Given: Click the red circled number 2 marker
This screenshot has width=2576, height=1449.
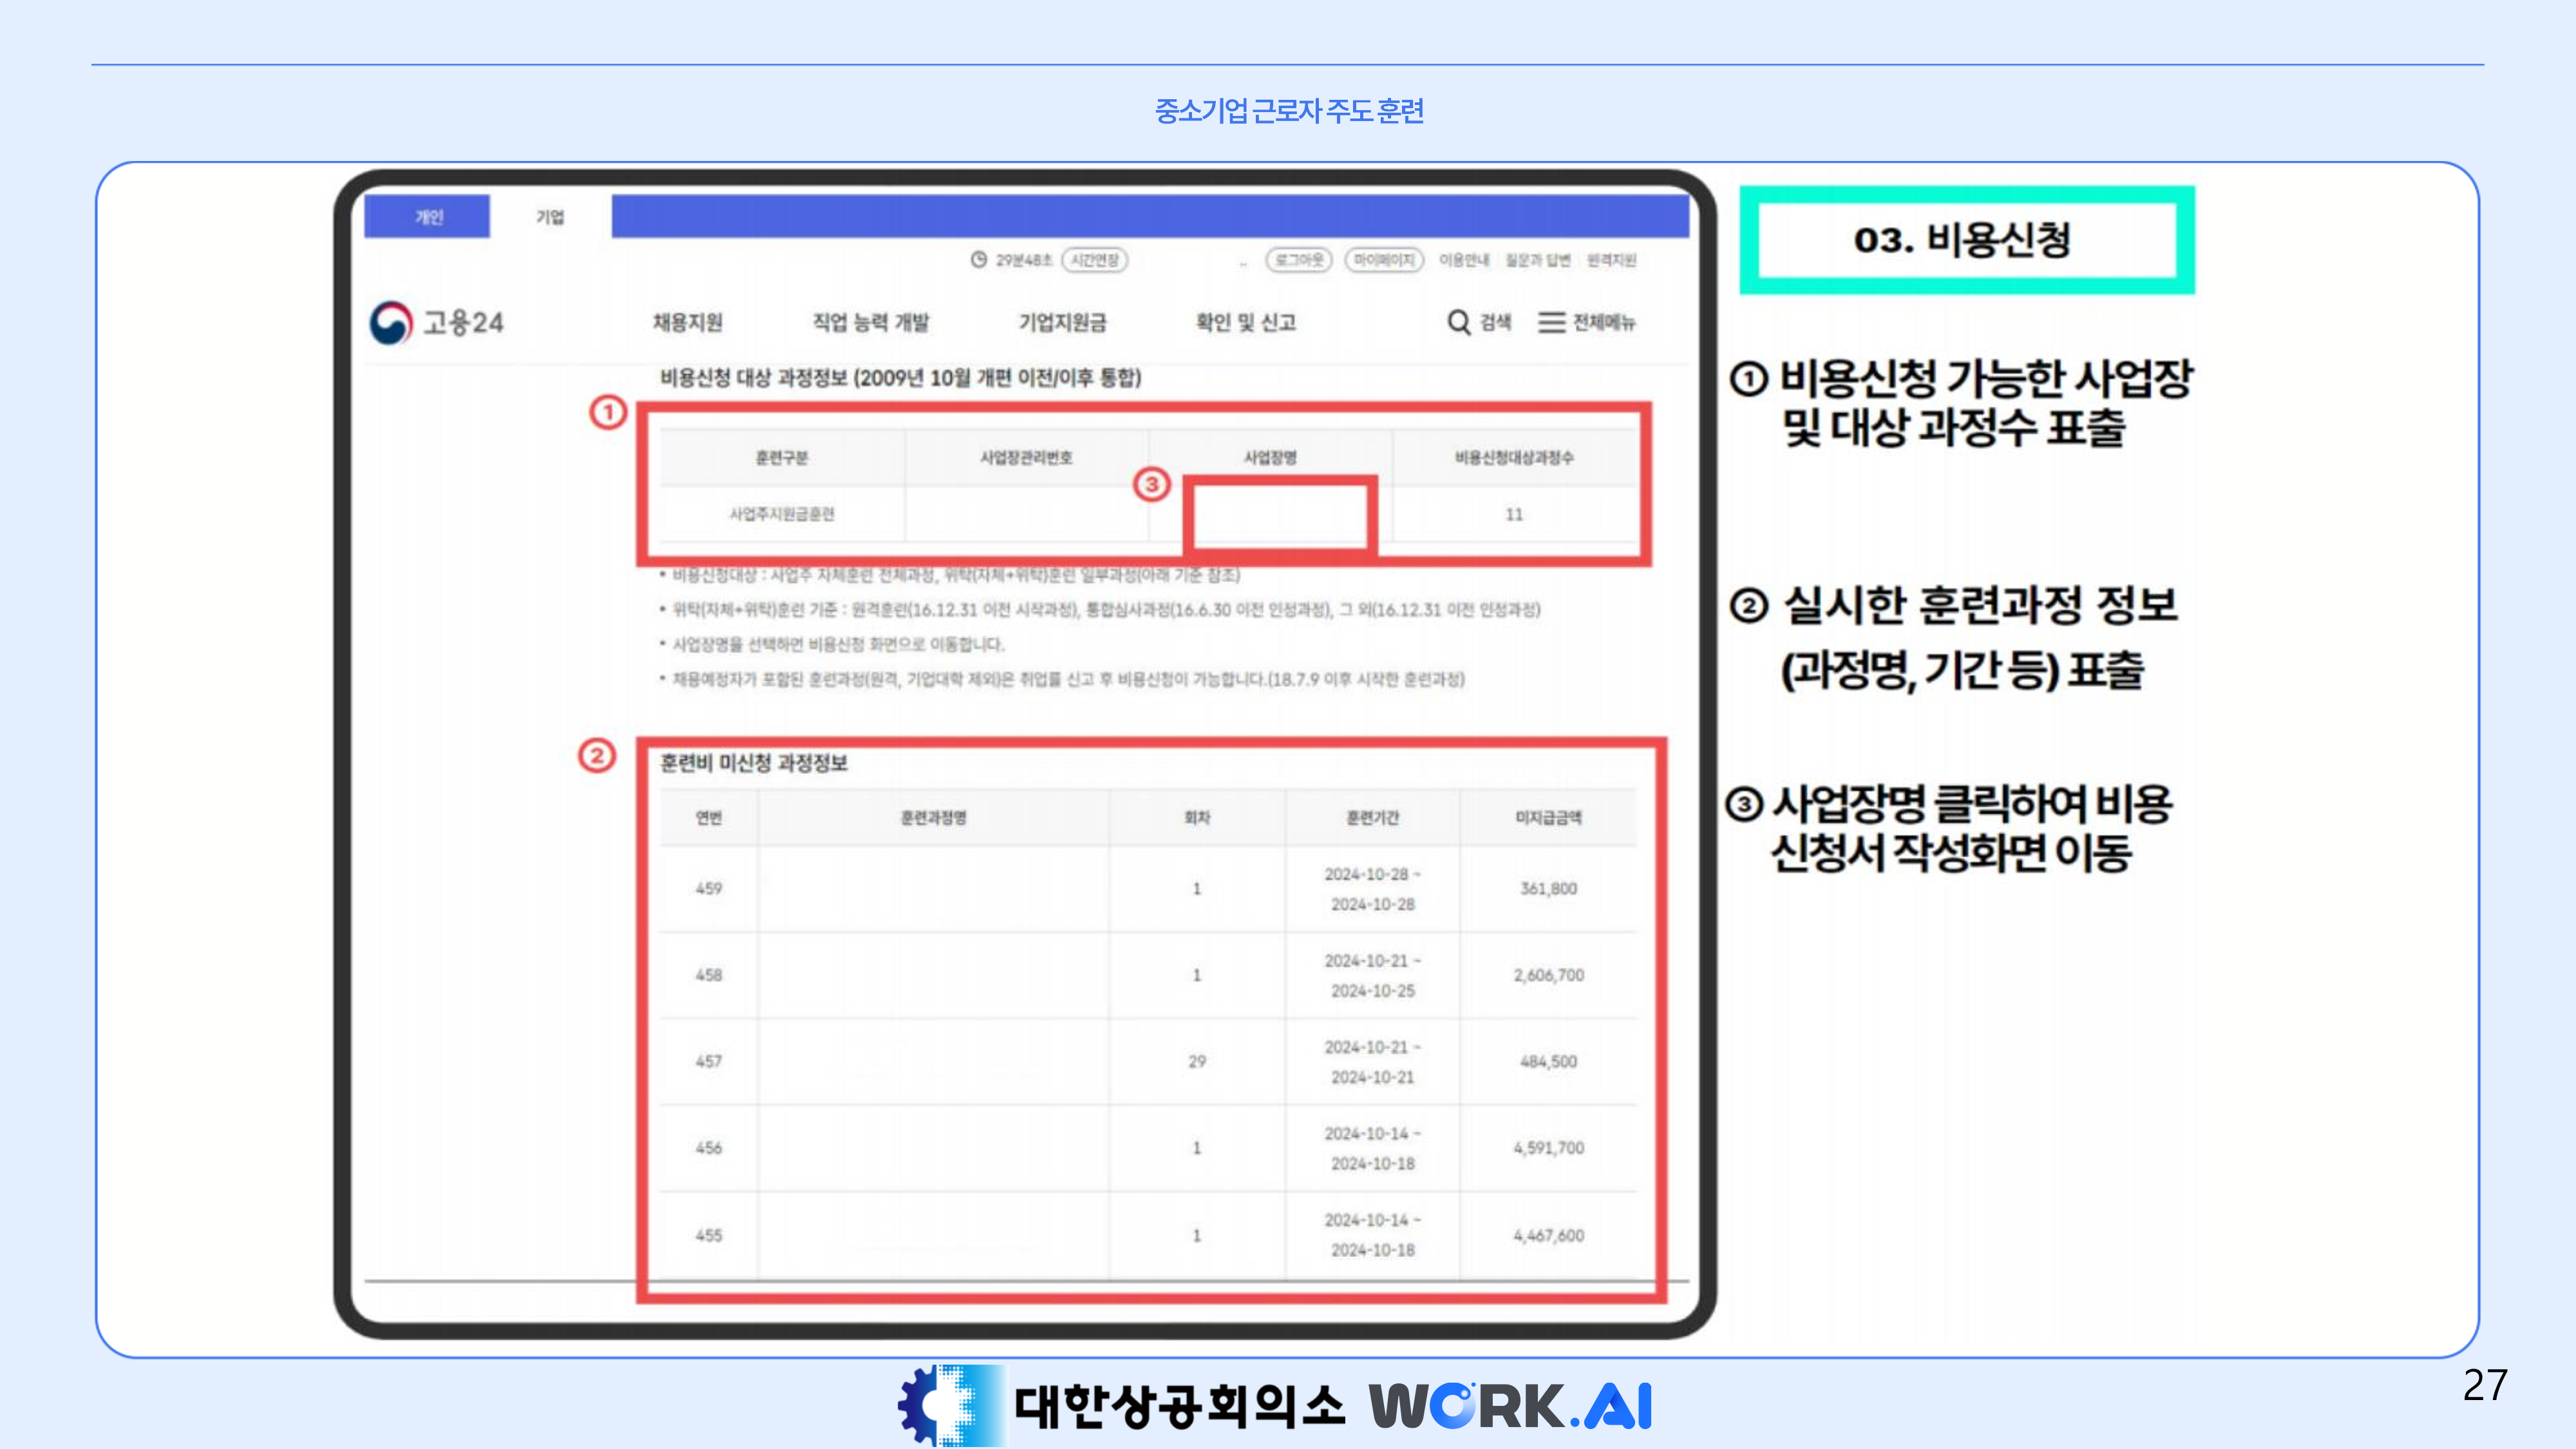Looking at the screenshot, I should (597, 756).
